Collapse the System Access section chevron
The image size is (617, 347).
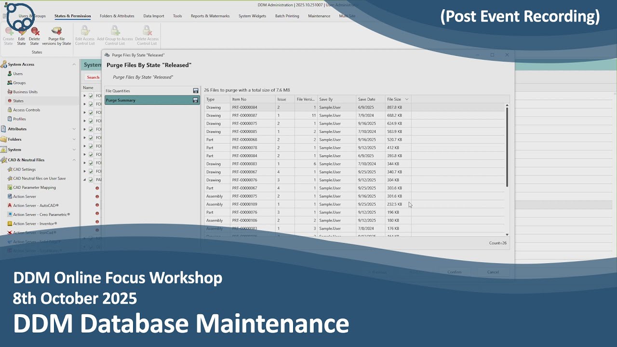(74, 64)
